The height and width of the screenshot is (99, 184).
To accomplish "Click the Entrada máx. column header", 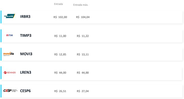I will 81,5.
